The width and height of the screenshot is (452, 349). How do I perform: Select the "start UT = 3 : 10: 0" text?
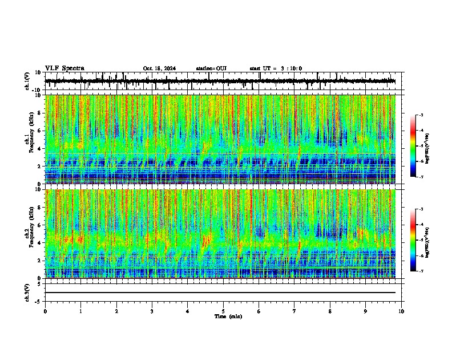click(x=276, y=68)
